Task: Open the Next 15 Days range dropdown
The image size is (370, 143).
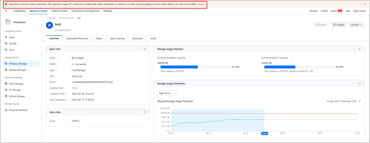Action: pyautogui.click(x=167, y=93)
